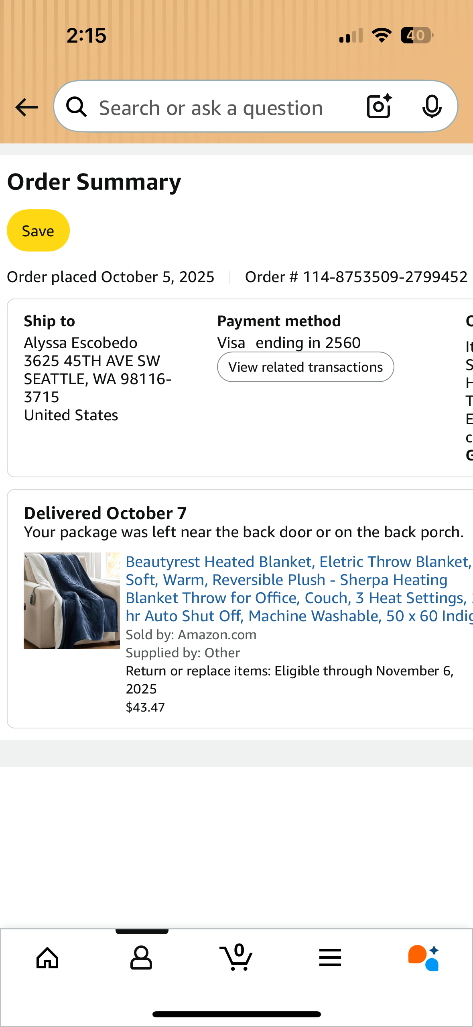
Task: Open camera lens search icon
Action: pos(379,106)
